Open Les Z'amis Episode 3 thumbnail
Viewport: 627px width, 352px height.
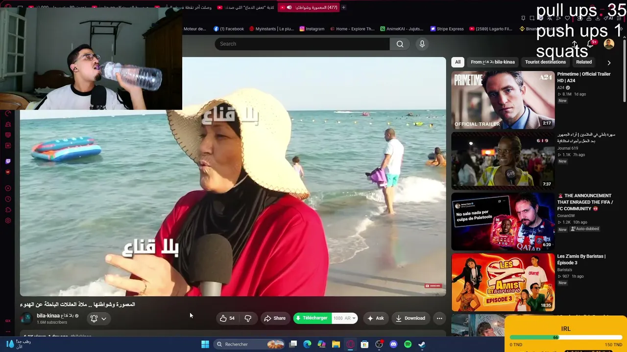(503, 282)
